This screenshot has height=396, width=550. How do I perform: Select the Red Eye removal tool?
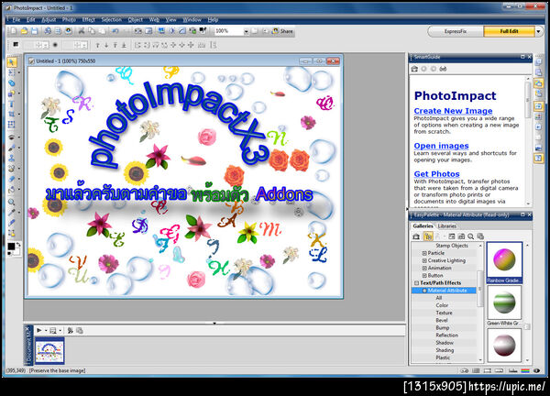(12, 137)
